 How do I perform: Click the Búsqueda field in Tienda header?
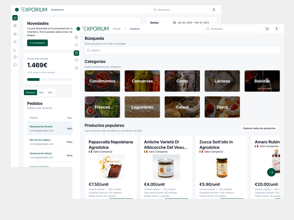pos(233,29)
